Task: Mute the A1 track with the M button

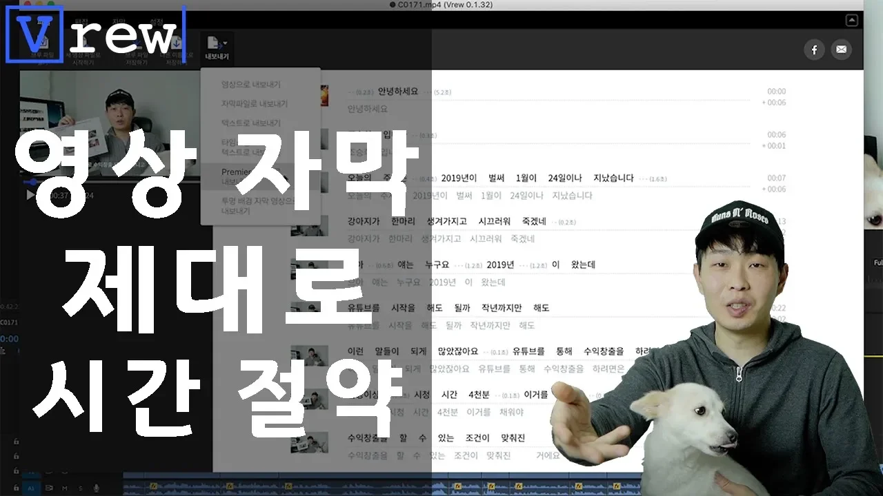Action: (65, 488)
